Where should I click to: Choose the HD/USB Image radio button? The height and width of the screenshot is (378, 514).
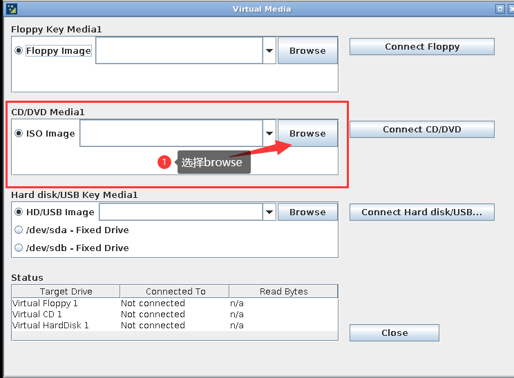[19, 212]
